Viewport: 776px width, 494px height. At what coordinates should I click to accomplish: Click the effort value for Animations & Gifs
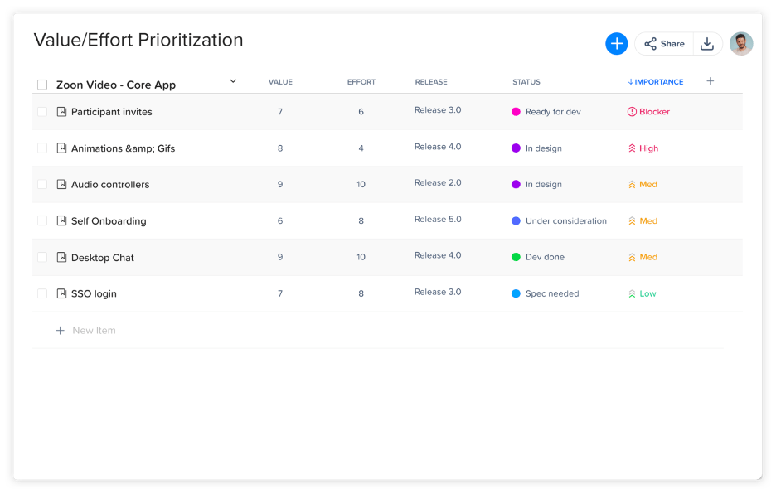361,148
